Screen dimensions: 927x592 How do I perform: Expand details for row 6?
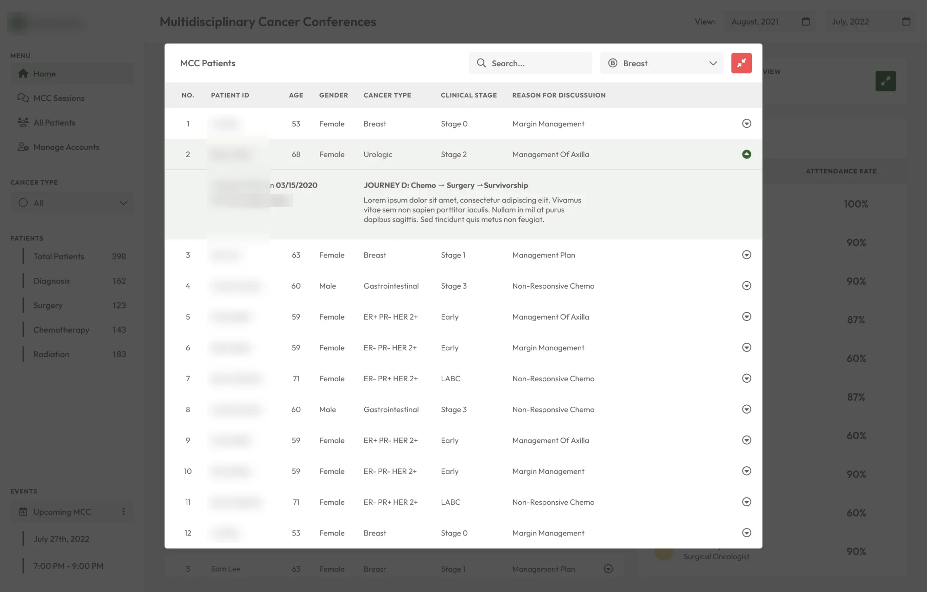(x=746, y=347)
